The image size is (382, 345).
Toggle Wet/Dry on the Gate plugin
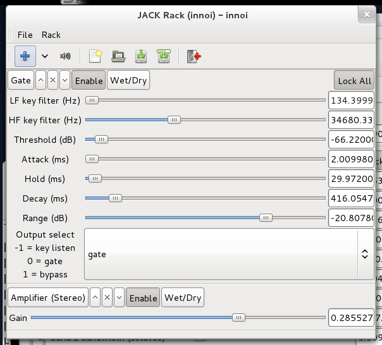(x=128, y=80)
